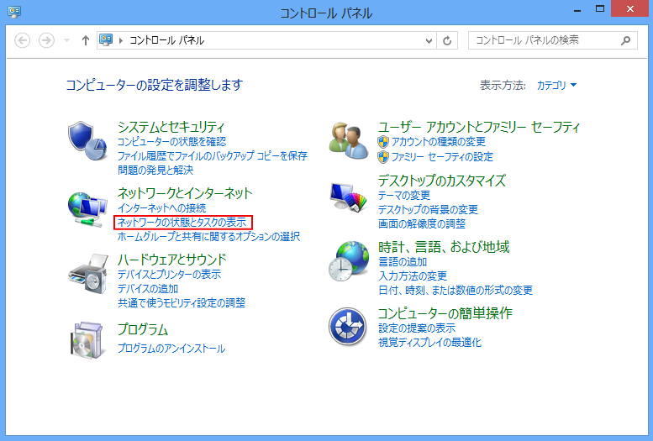Open プログラムのアンインストール link
The height and width of the screenshot is (441, 653).
tap(171, 348)
